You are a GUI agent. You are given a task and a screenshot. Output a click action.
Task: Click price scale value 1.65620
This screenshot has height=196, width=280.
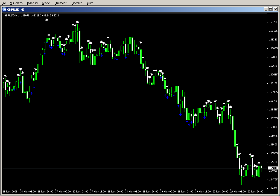pyautogui.click(x=273, y=145)
